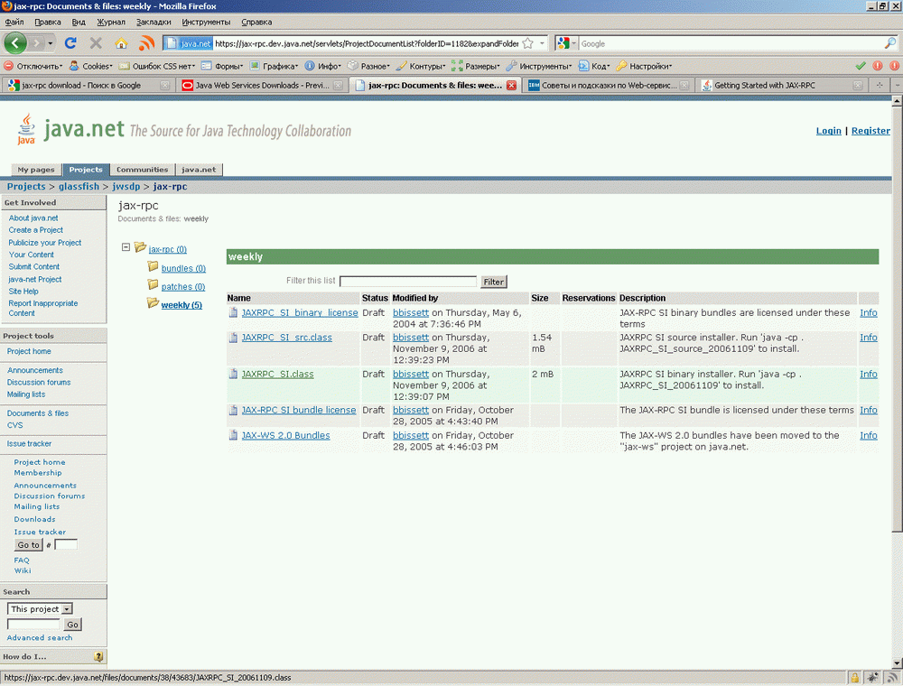Go back with the green Back arrow
The height and width of the screenshot is (686, 903).
tap(15, 43)
